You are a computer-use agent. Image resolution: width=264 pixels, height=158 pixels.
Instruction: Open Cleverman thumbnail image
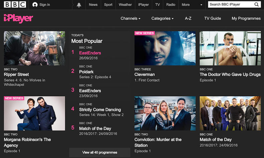pyautogui.click(x=165, y=48)
